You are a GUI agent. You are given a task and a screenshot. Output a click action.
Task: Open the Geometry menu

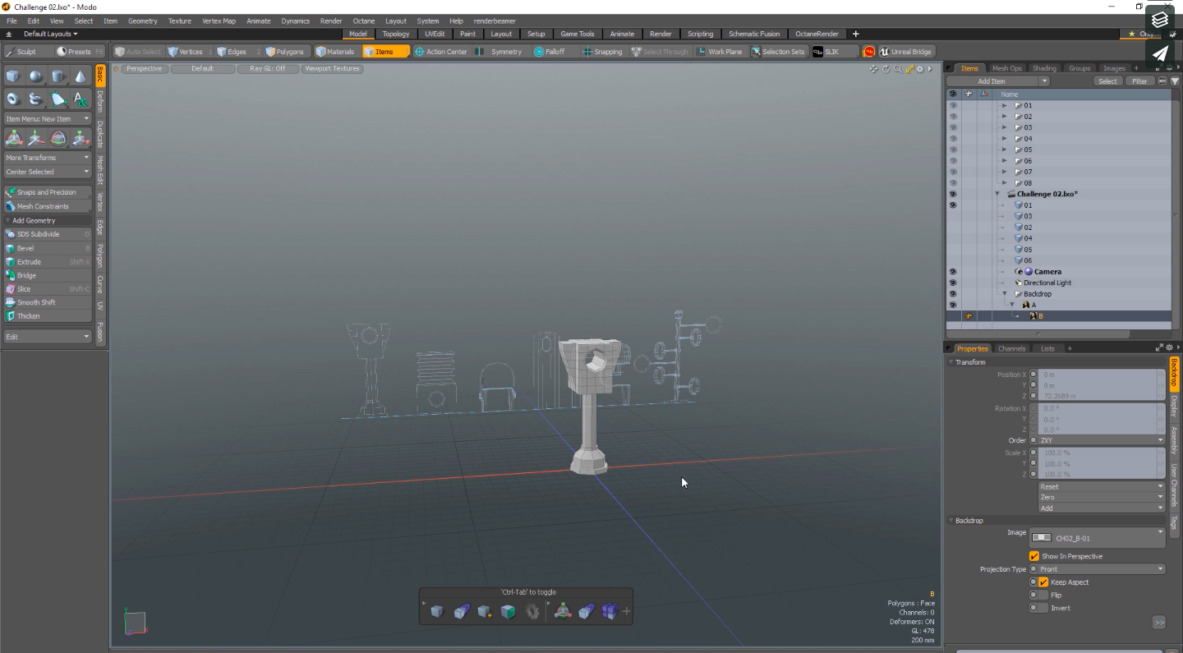tap(142, 21)
